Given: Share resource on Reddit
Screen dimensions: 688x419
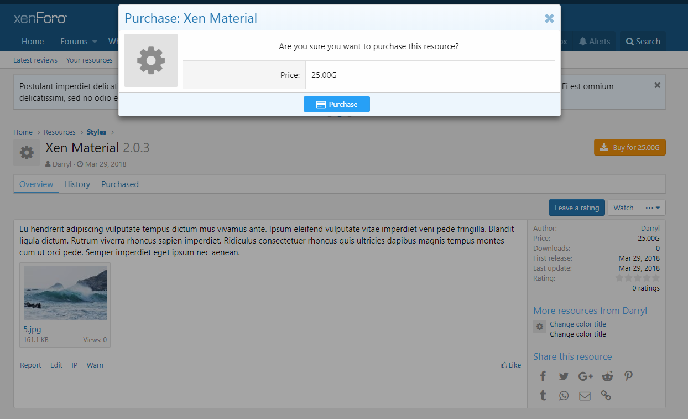Looking at the screenshot, I should tap(607, 376).
